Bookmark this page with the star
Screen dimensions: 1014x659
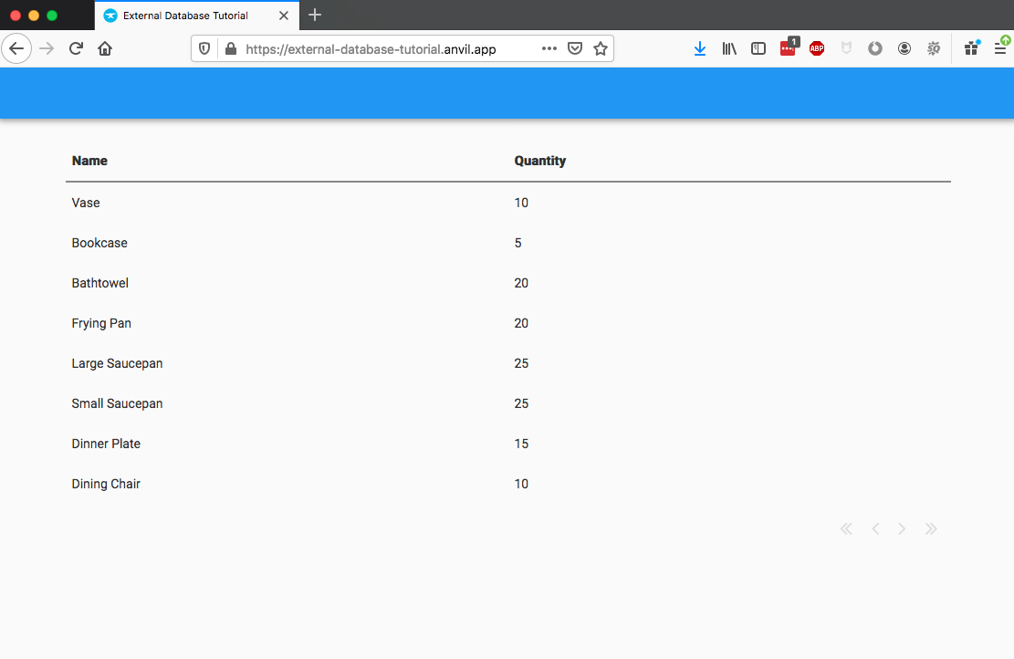601,49
